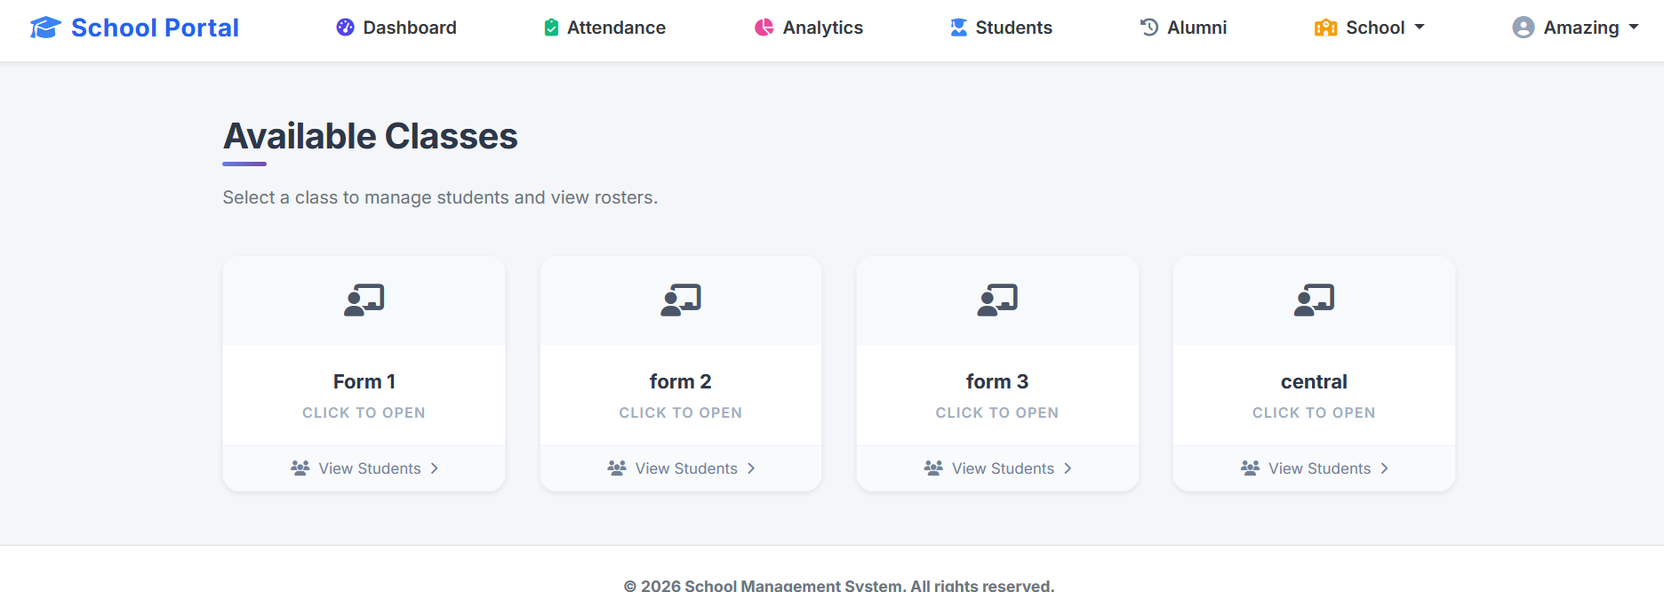1664x592 pixels.
Task: Click the Analytics pie chart icon
Action: (x=764, y=28)
